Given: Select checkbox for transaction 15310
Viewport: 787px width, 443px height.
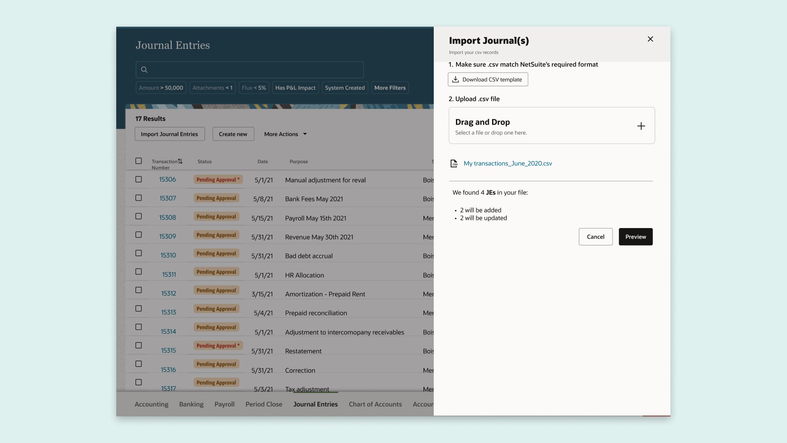Looking at the screenshot, I should pyautogui.click(x=138, y=253).
